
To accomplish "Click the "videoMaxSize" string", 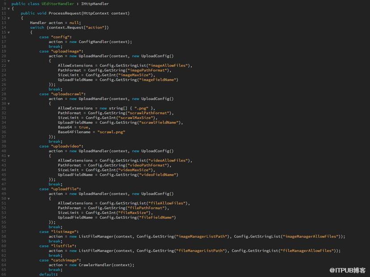I will tap(135, 170).
